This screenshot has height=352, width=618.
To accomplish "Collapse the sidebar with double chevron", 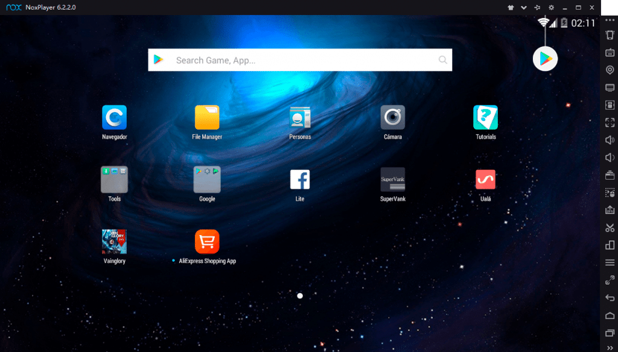I will click(x=610, y=348).
